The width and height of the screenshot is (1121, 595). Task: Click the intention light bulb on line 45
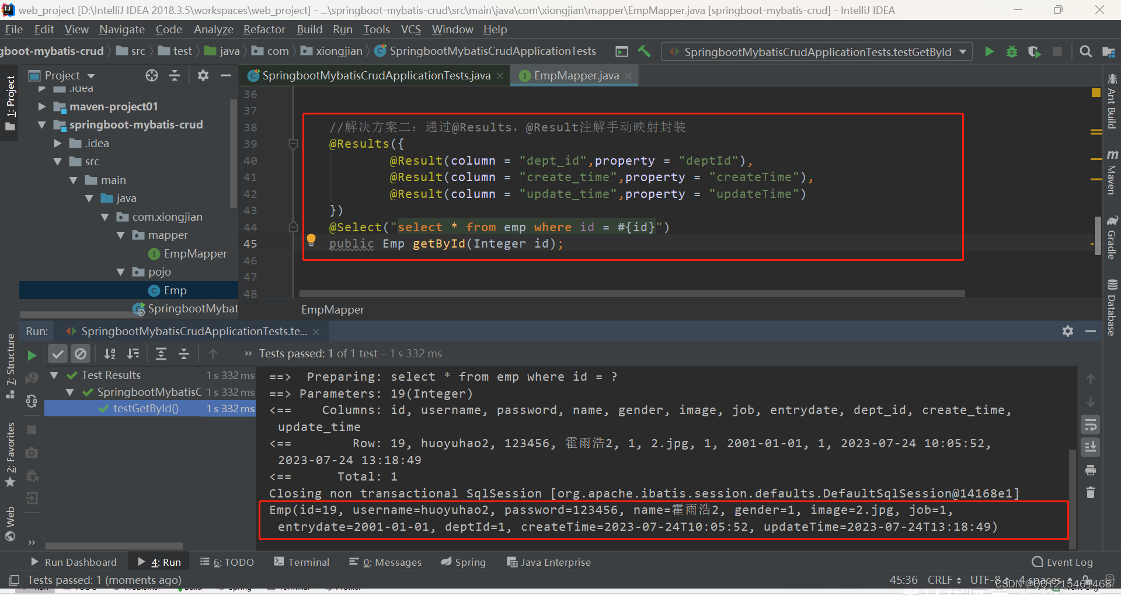(311, 239)
